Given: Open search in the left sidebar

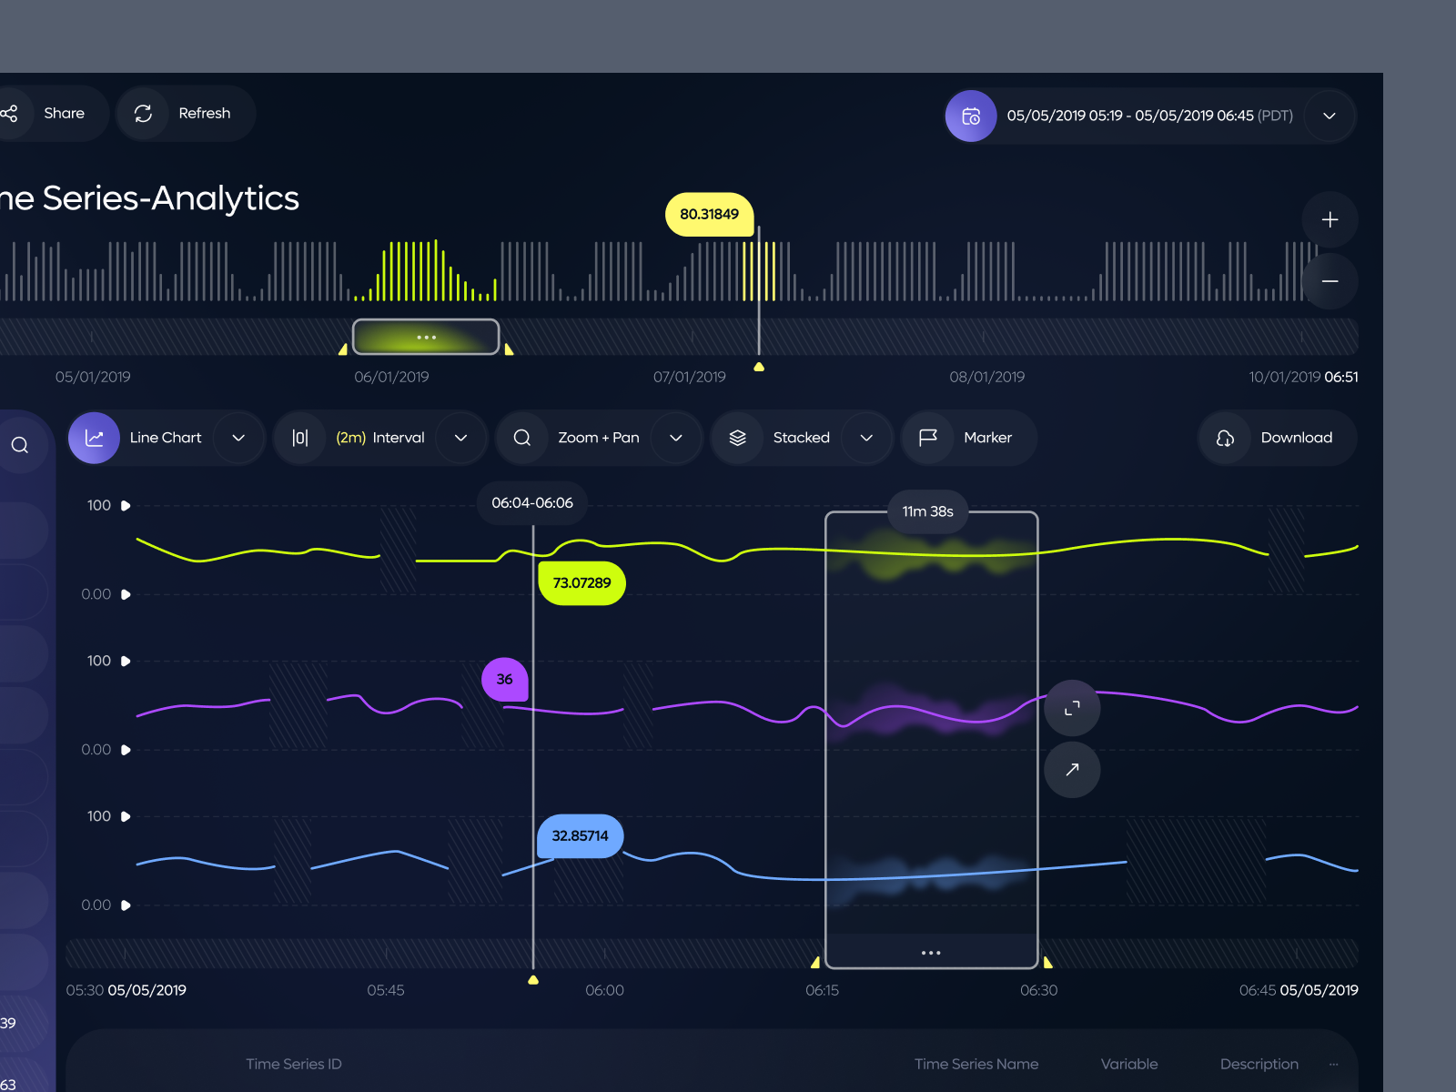Looking at the screenshot, I should [19, 444].
